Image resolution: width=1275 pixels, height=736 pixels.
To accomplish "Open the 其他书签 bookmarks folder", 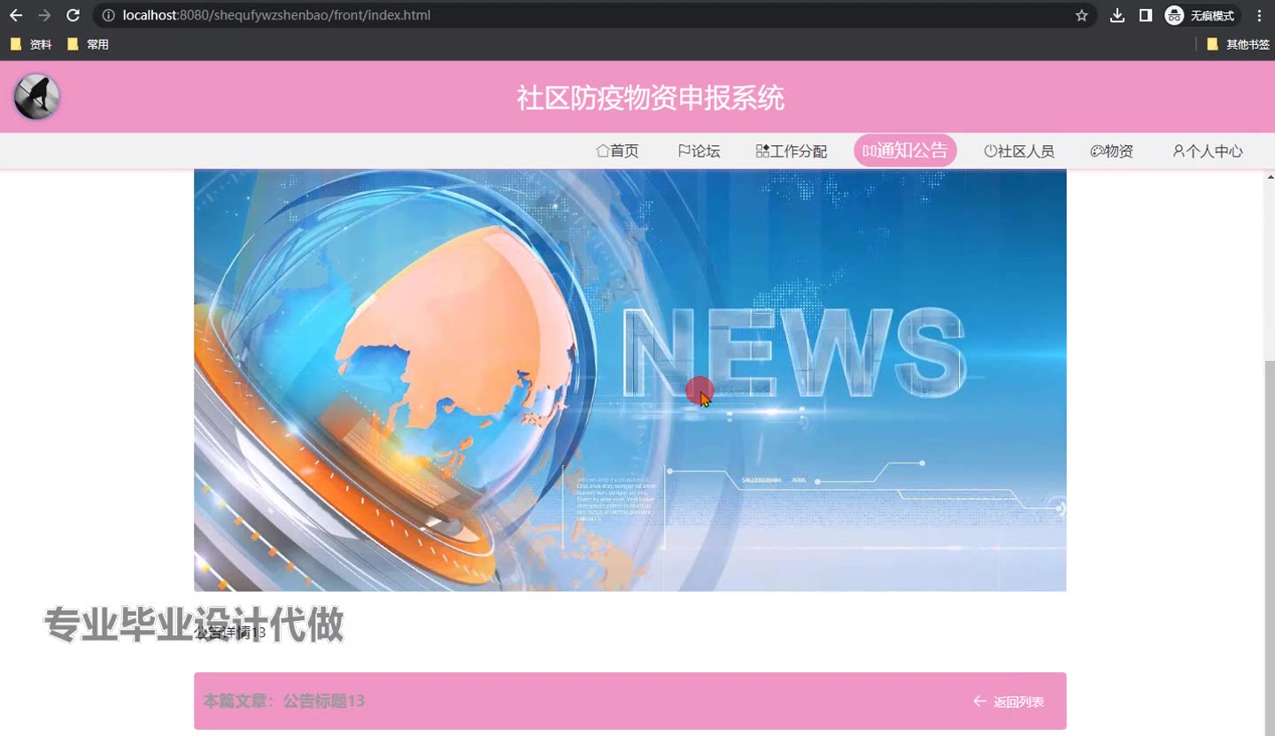I will pyautogui.click(x=1238, y=44).
